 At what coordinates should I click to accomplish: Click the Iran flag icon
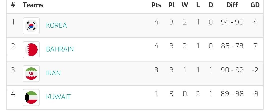point(31,73)
